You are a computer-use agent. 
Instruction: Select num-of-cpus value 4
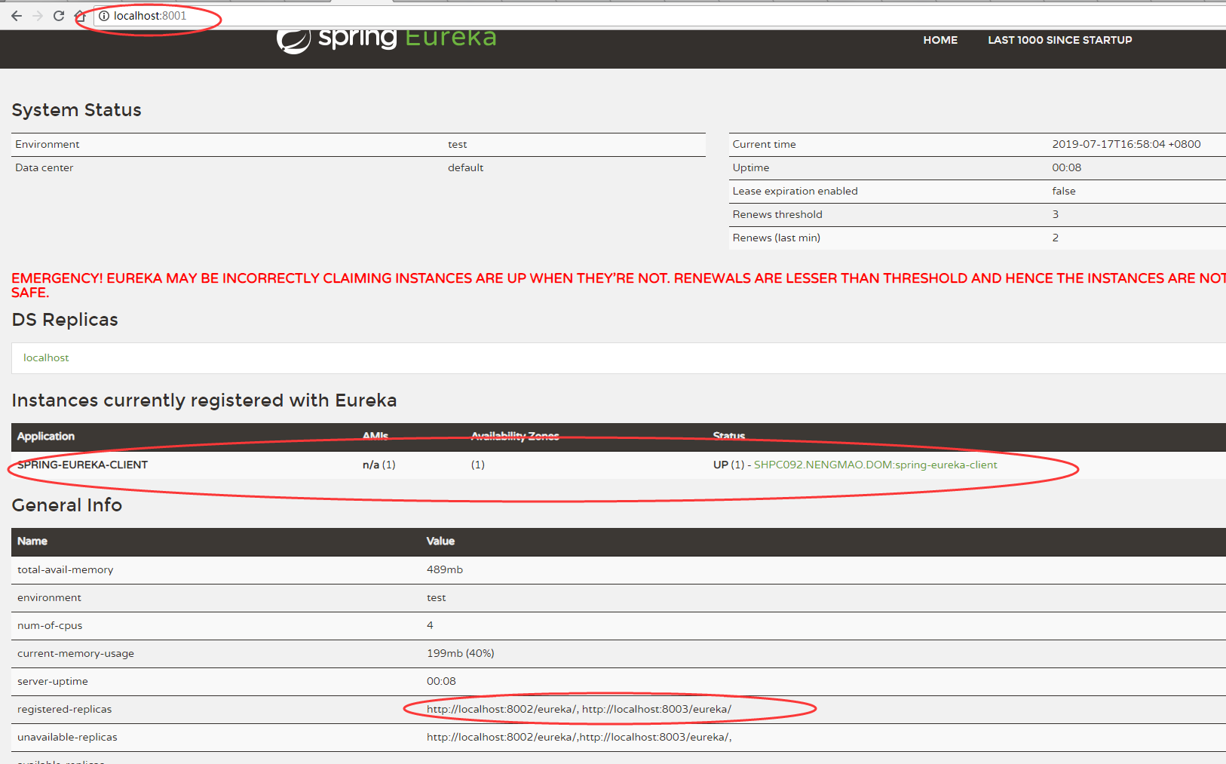click(x=430, y=625)
